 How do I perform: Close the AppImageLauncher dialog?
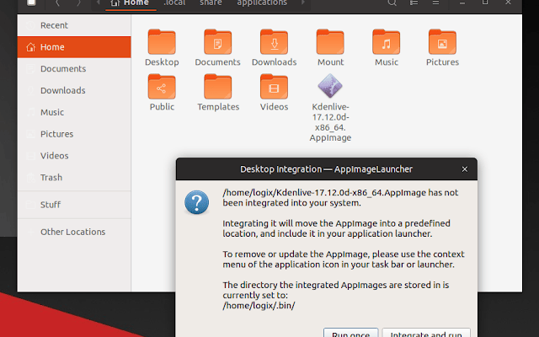(x=465, y=169)
